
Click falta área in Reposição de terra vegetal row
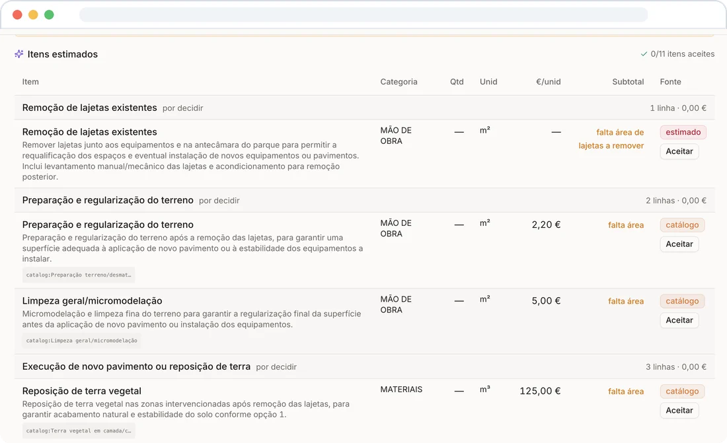pyautogui.click(x=626, y=391)
